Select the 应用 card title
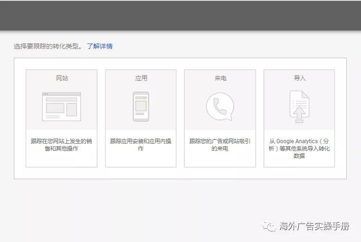Image resolution: width=361 pixels, height=242 pixels. click(x=141, y=78)
